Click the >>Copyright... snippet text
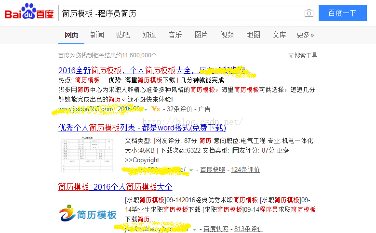 pyautogui.click(x=145, y=160)
